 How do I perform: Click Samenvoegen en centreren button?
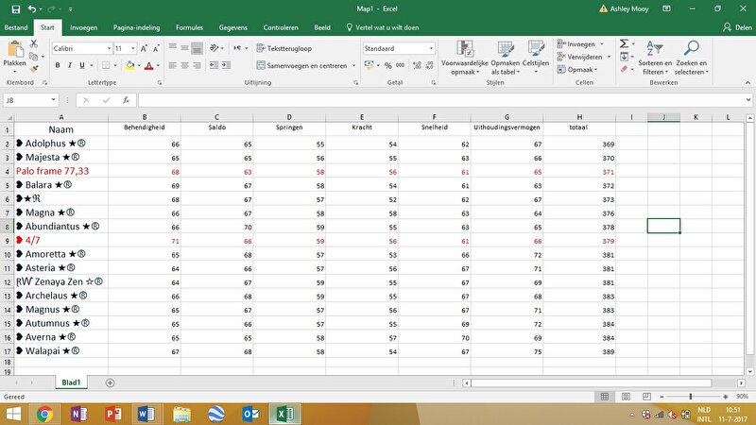coord(302,65)
